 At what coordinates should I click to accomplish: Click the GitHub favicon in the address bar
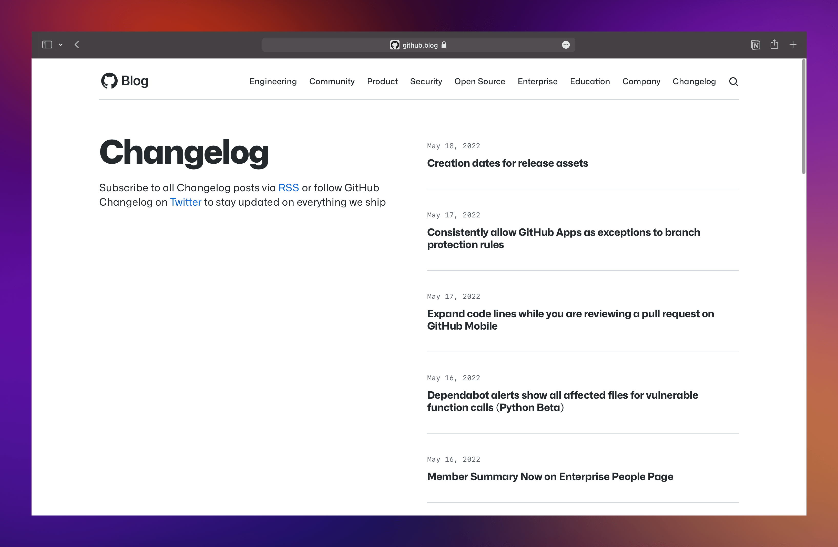click(395, 45)
